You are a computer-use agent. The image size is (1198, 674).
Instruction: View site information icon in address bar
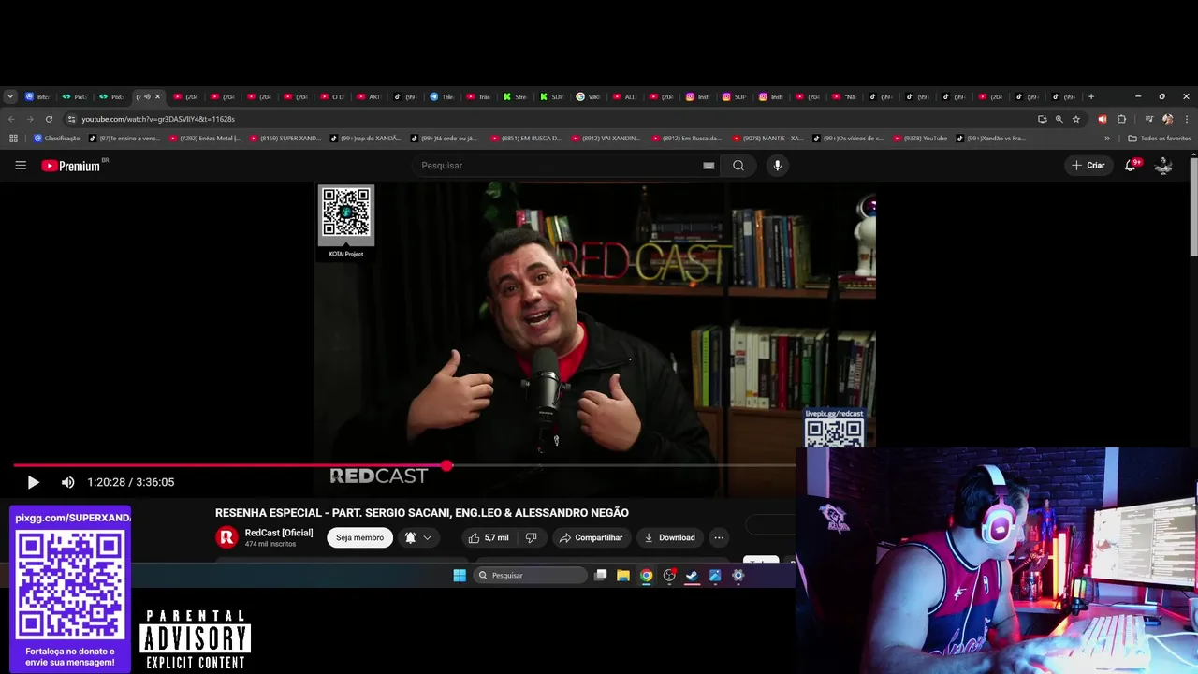[71, 119]
